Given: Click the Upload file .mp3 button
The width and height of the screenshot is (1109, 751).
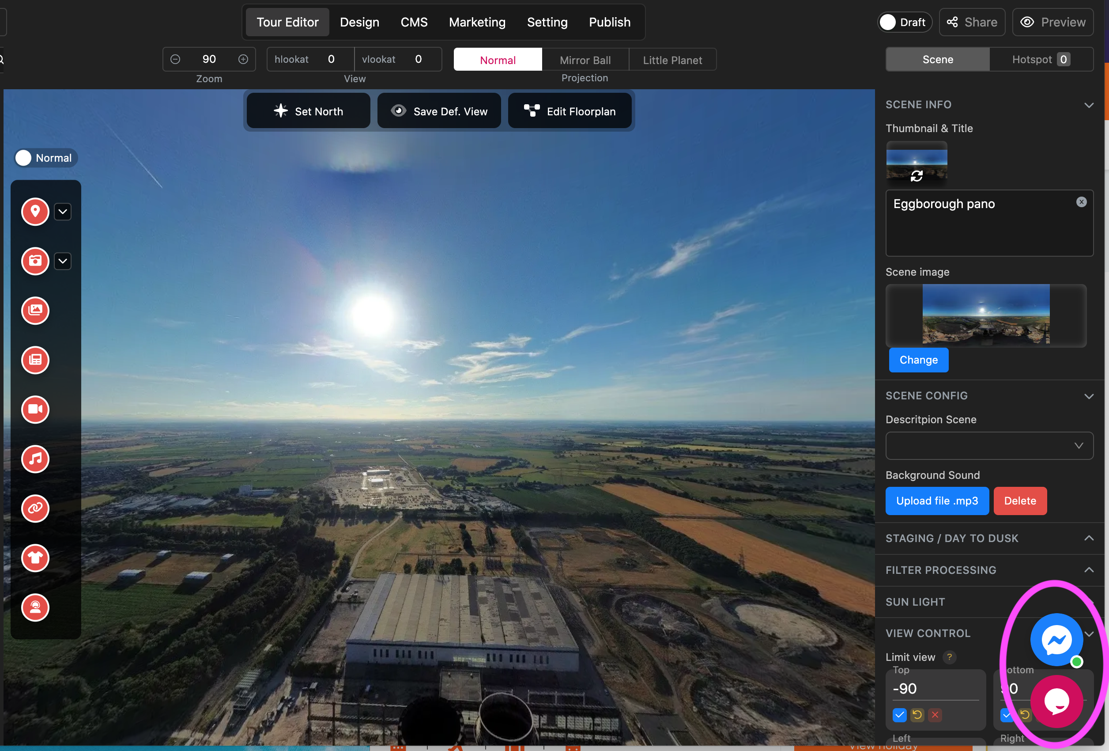Looking at the screenshot, I should click(937, 501).
